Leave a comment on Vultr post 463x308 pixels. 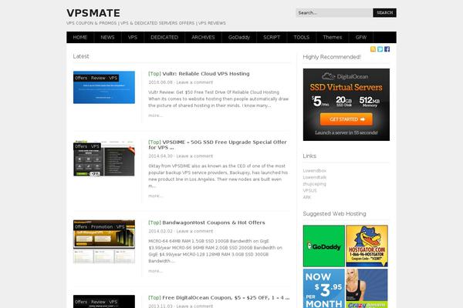point(194,82)
